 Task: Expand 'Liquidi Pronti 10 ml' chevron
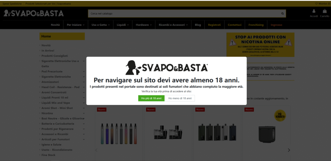pos(84,98)
